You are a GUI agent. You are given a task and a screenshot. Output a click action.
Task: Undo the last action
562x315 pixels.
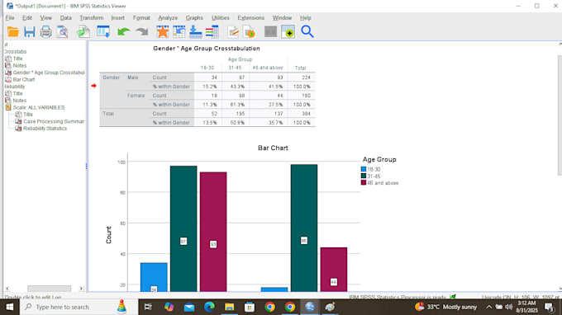[123, 32]
